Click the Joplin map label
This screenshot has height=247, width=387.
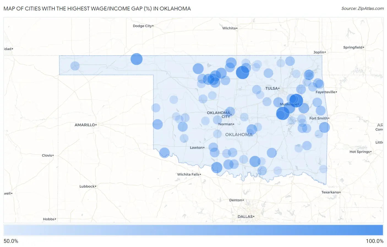[x=319, y=52]
